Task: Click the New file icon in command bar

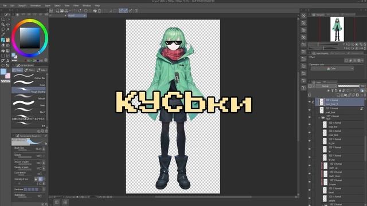Action: pyautogui.click(x=57, y=11)
